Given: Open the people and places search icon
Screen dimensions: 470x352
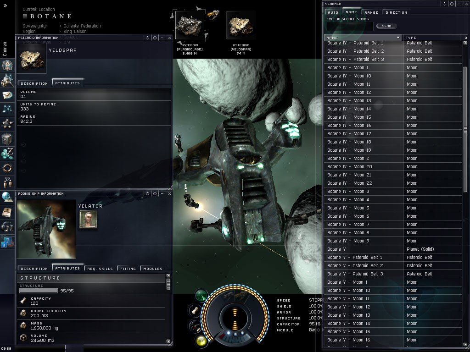Looking at the screenshot, I should 7,80.
